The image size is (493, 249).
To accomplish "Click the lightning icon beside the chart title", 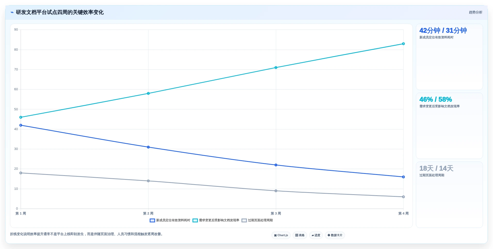I will [x=12, y=12].
